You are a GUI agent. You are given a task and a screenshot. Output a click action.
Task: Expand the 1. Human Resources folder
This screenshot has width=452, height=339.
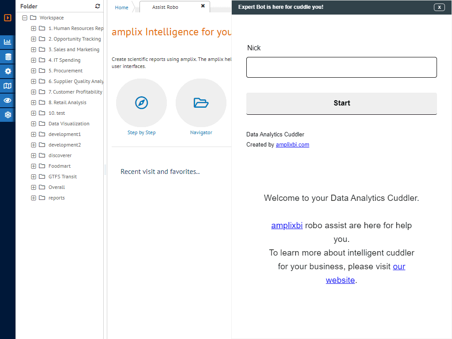pyautogui.click(x=34, y=29)
